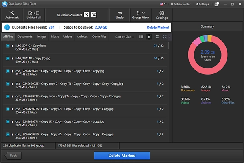The width and height of the screenshot is (244, 163).
Task: Click the Automark wand icon
Action: coord(12,13)
